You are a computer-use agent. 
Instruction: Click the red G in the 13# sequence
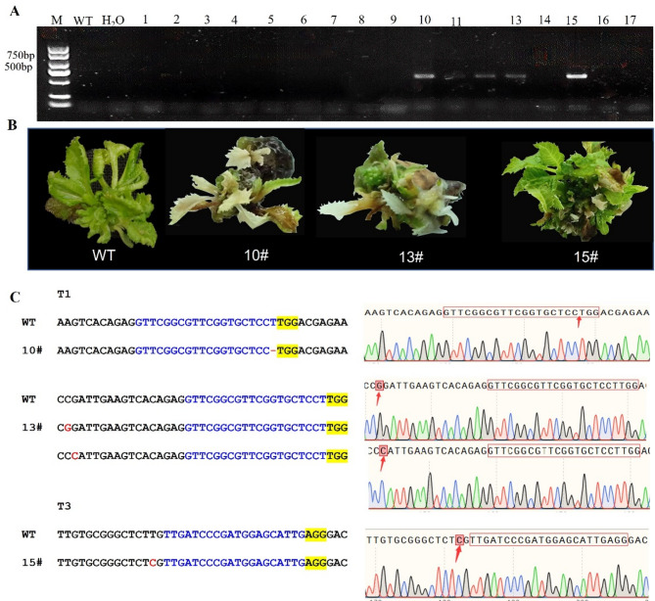pos(68,428)
